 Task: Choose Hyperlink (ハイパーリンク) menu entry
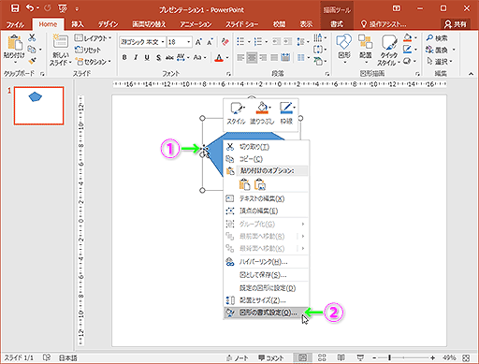(x=266, y=262)
